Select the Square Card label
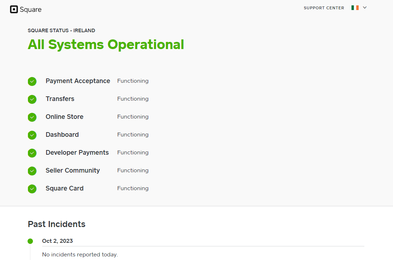Screen dimensions: 393x260 [64, 188]
